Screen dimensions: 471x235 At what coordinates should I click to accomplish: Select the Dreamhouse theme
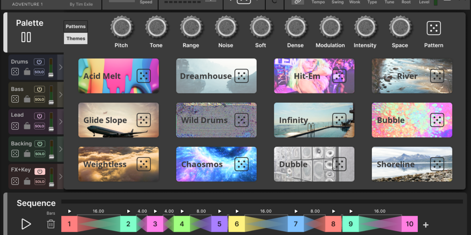[x=205, y=76]
